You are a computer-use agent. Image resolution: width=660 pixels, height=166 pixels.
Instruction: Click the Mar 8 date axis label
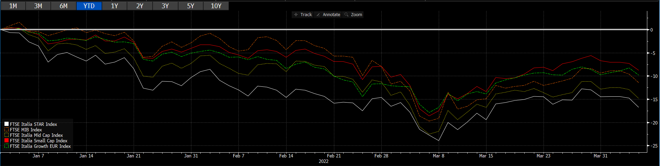(x=438, y=156)
